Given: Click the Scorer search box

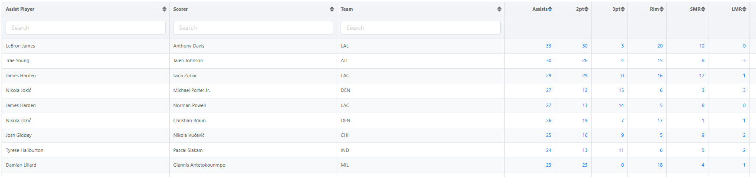Looking at the screenshot, I should tap(253, 28).
